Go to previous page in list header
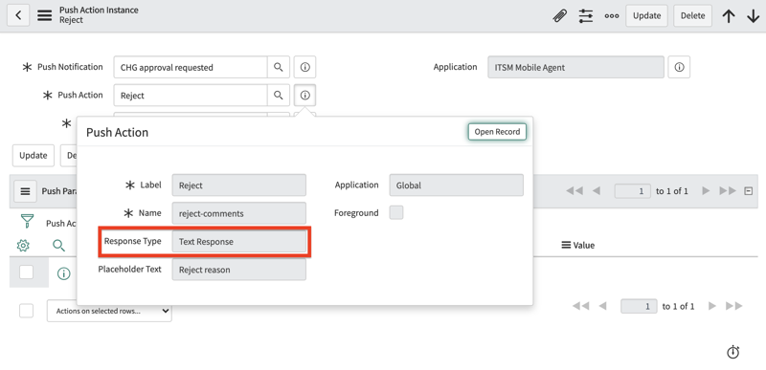The width and height of the screenshot is (766, 370). 596,190
